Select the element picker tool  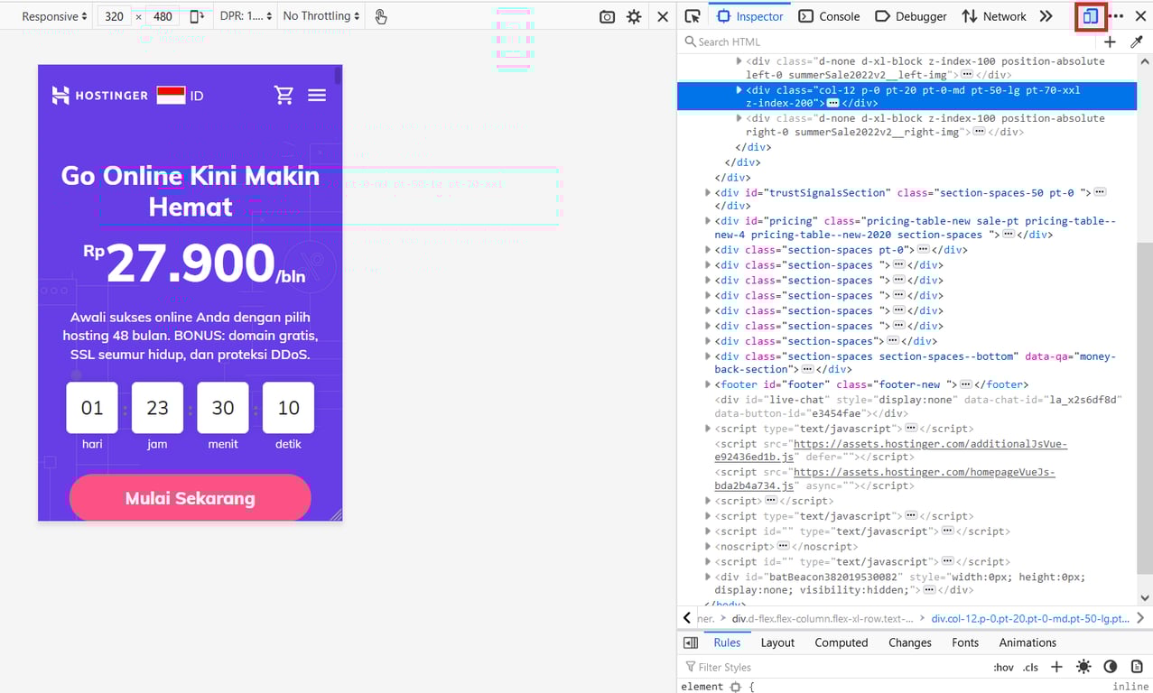[693, 16]
